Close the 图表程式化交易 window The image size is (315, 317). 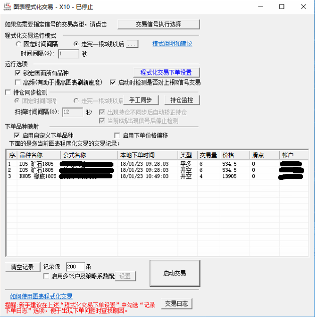click(303, 7)
